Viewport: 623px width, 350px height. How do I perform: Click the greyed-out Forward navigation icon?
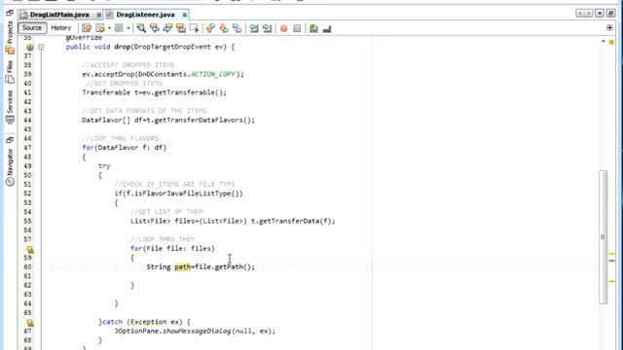(x=119, y=28)
